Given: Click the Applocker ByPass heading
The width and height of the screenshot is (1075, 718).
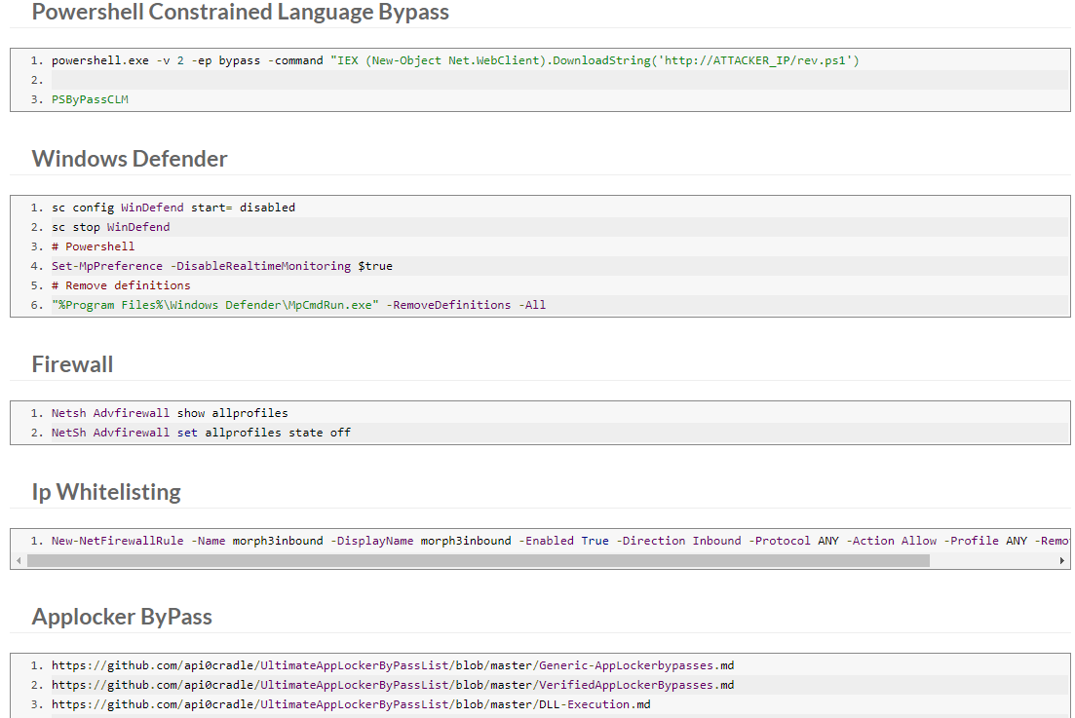Looking at the screenshot, I should pos(122,617).
